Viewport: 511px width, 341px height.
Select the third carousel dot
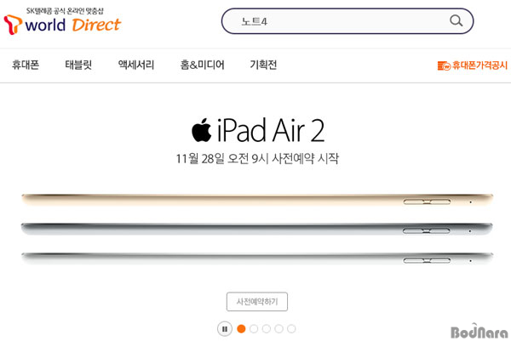[267, 328]
